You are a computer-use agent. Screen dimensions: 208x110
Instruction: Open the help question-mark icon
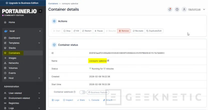coord(177,10)
